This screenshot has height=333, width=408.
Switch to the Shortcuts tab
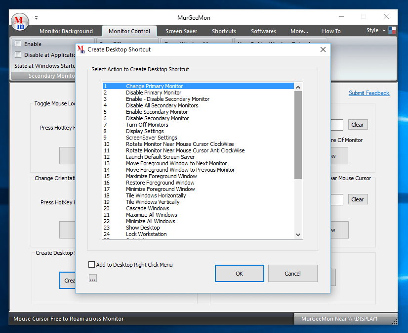223,31
